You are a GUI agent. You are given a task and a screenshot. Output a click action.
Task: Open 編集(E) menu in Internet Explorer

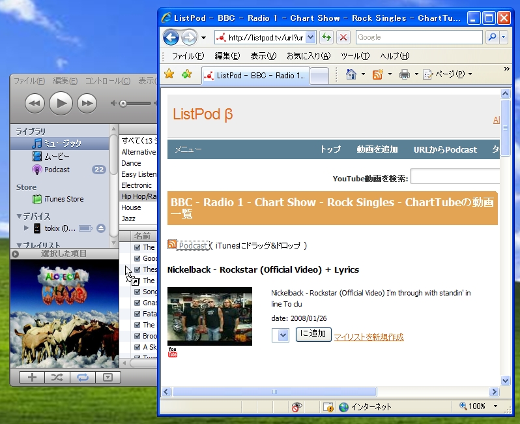227,56
